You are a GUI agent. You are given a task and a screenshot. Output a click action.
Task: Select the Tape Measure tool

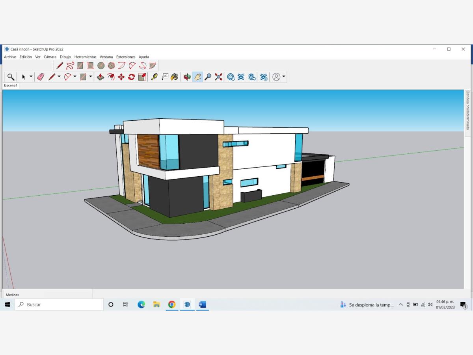pos(154,77)
